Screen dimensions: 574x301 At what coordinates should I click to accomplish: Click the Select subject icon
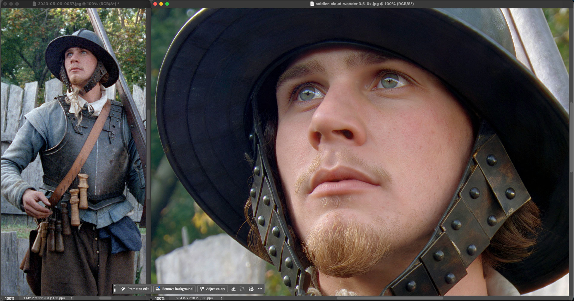point(233,289)
